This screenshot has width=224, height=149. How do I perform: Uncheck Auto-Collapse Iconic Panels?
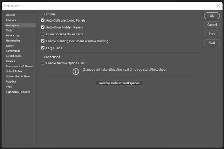[43, 20]
